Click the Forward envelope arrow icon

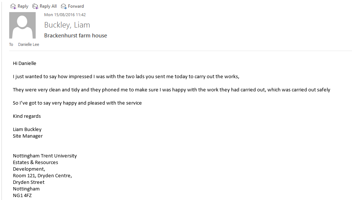click(64, 6)
